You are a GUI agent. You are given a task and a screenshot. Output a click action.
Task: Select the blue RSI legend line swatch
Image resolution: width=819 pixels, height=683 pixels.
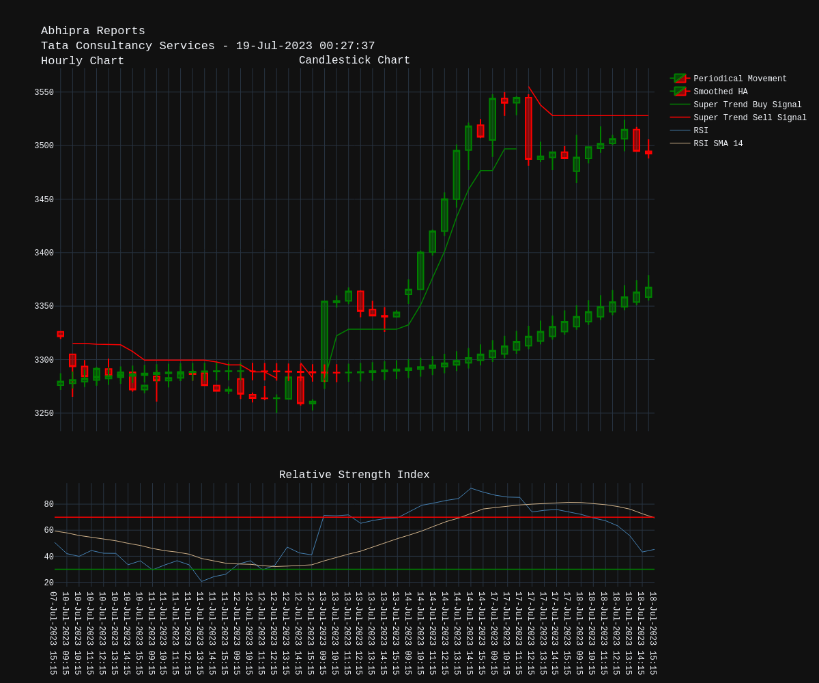coord(680,130)
